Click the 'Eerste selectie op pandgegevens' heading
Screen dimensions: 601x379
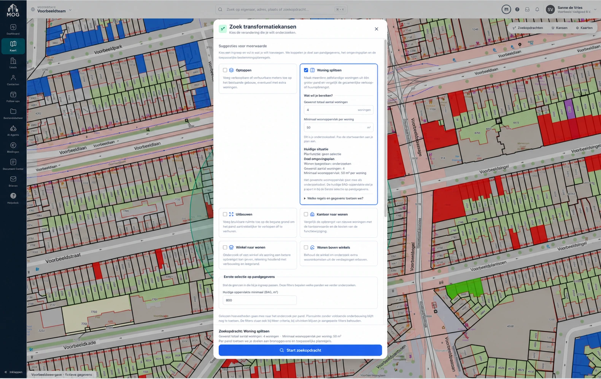point(249,277)
